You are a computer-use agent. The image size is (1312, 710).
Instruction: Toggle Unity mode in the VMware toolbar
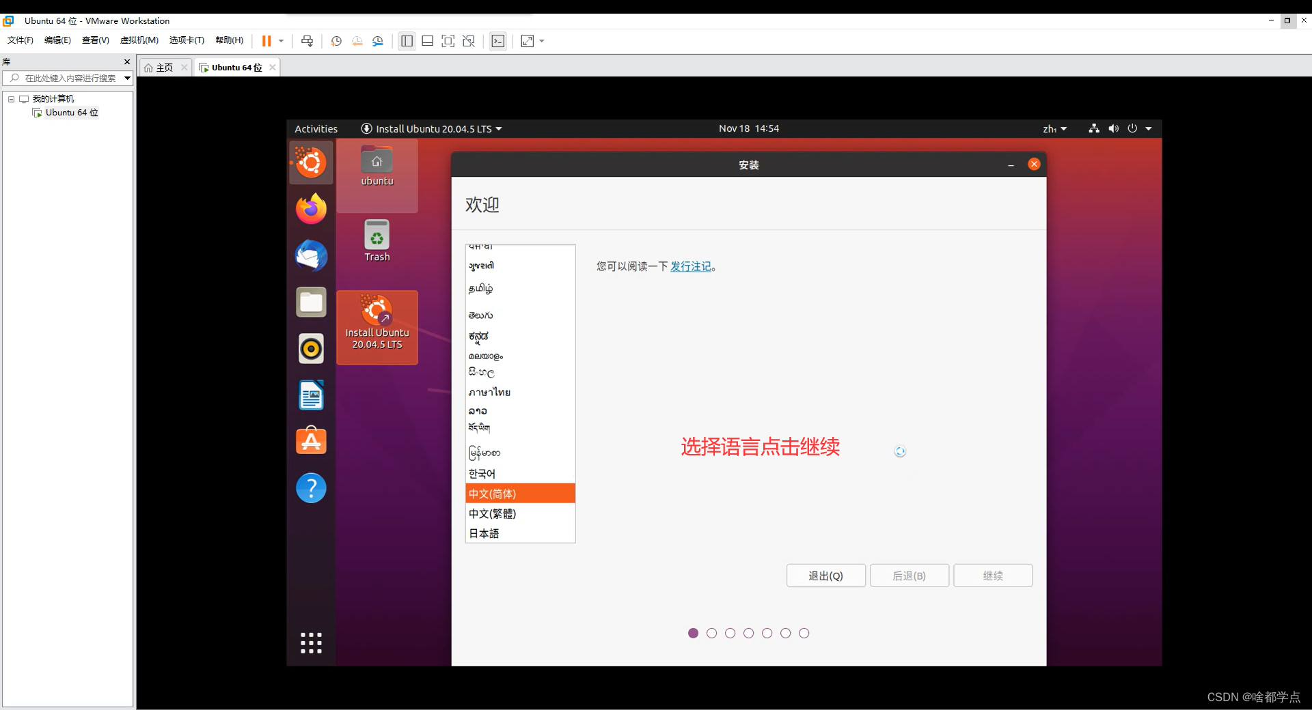pos(469,41)
